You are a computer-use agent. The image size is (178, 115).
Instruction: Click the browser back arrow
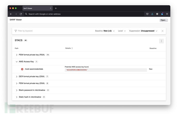11,14
